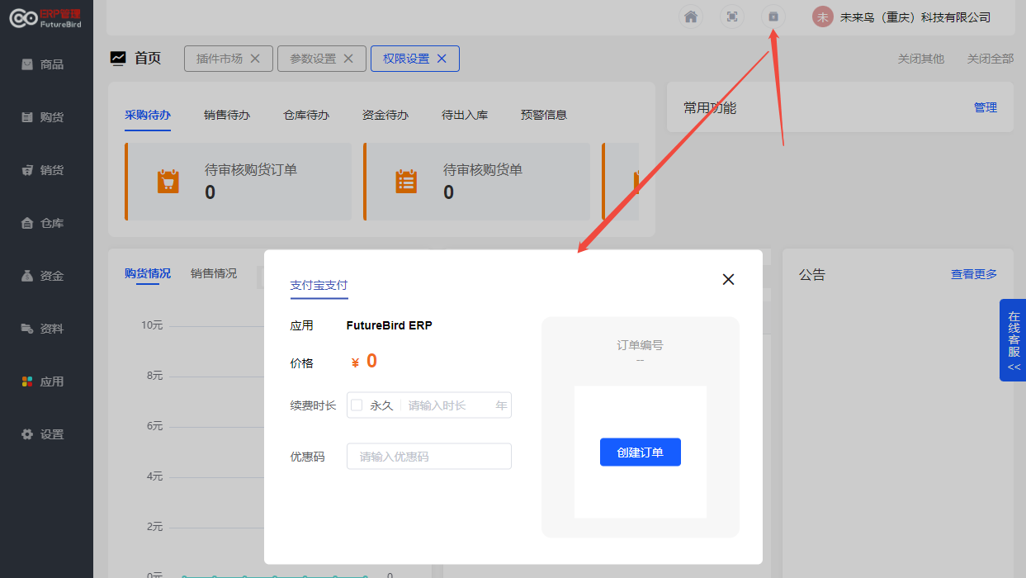Click 查看更多 in 公告 panel
Image resolution: width=1026 pixels, height=578 pixels.
click(973, 274)
